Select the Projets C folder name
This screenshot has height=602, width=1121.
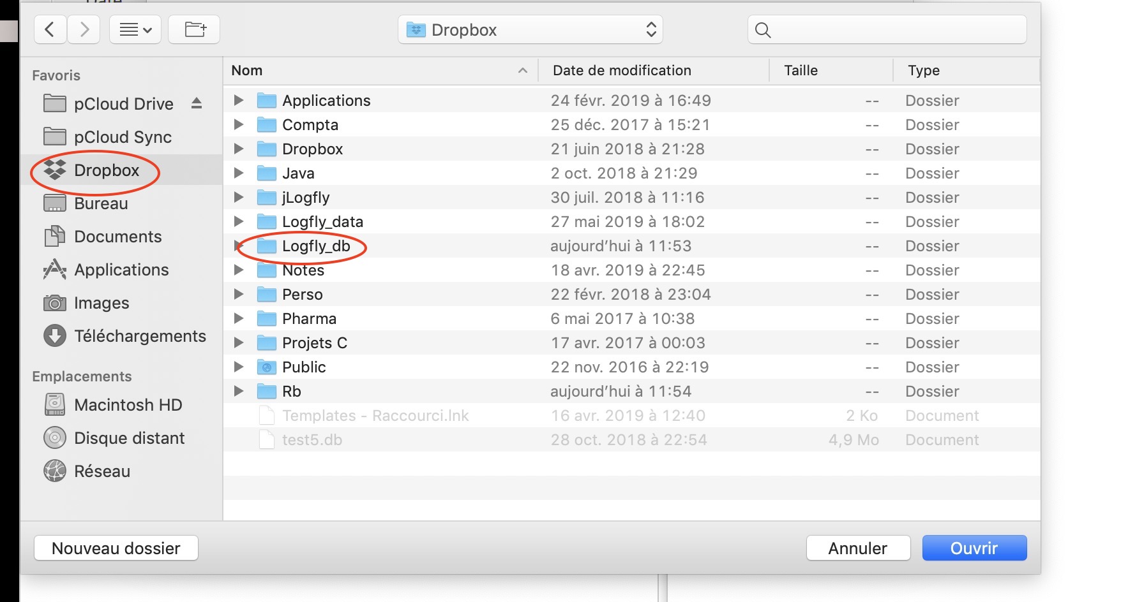(315, 342)
